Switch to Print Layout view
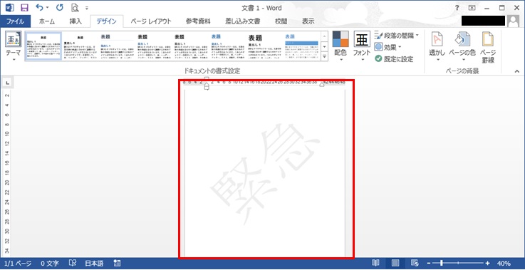The height and width of the screenshot is (270, 525). (x=395, y=264)
